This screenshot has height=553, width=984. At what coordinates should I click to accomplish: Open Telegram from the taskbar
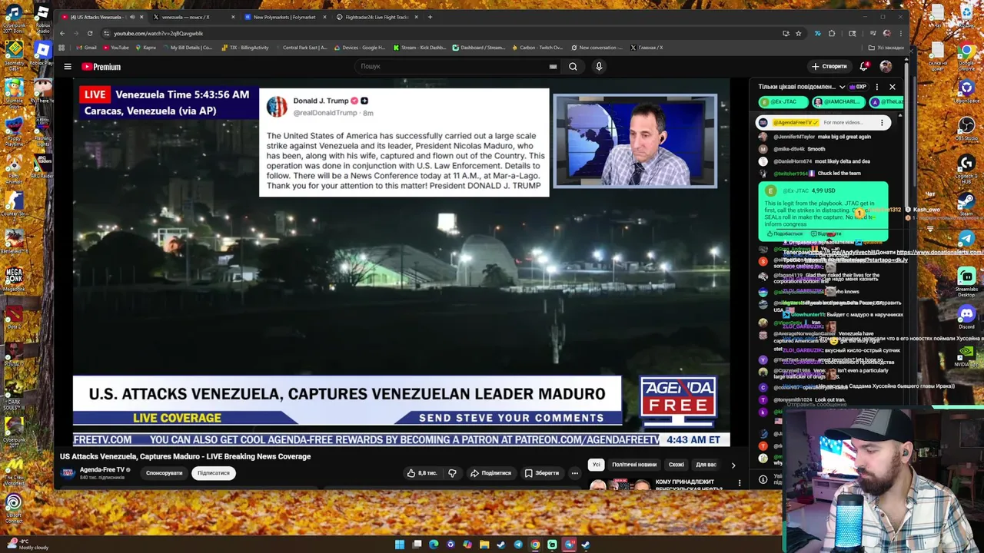click(518, 545)
